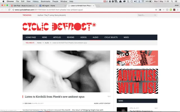Click the article comment count bubble

tap(109, 96)
